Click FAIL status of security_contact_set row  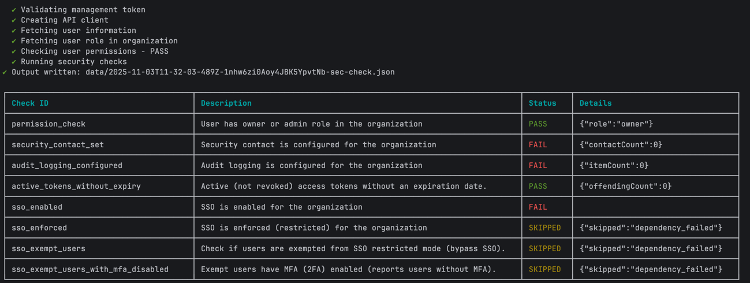[x=538, y=145]
